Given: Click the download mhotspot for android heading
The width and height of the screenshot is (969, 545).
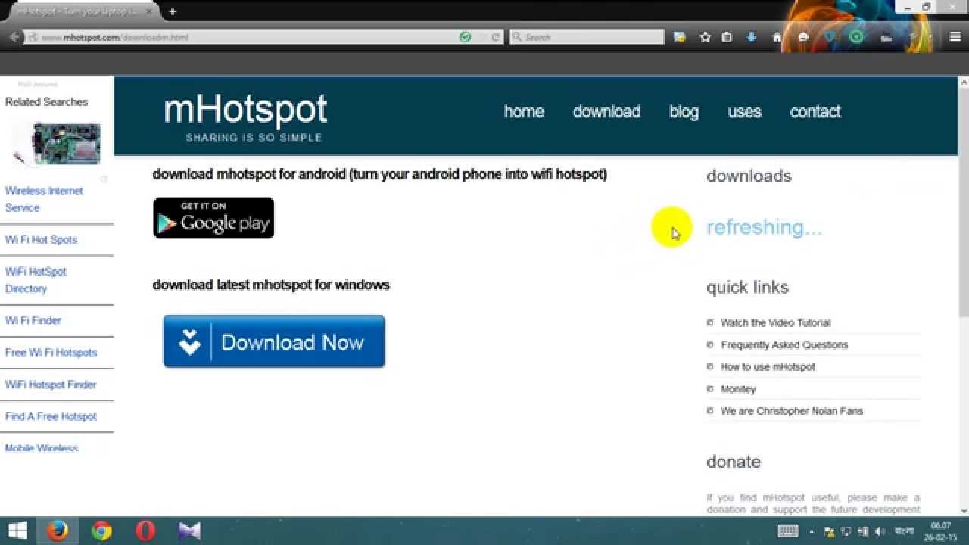Looking at the screenshot, I should point(379,174).
